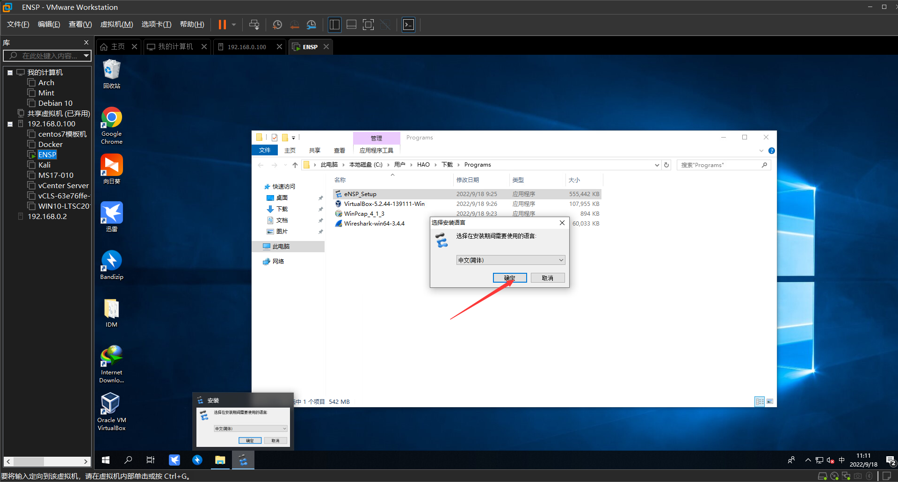Open the taskbar File Explorer icon
Screen dimensions: 898x482
click(x=220, y=460)
